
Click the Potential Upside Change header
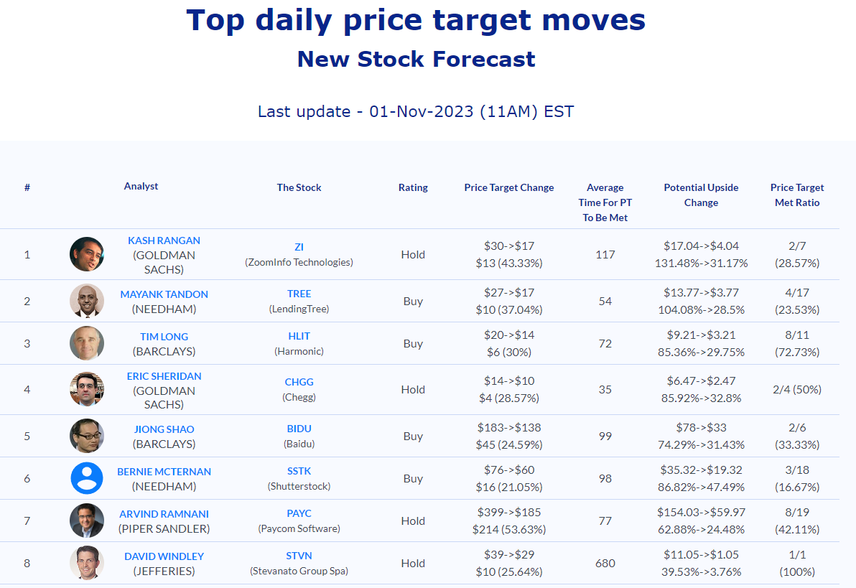(x=701, y=195)
